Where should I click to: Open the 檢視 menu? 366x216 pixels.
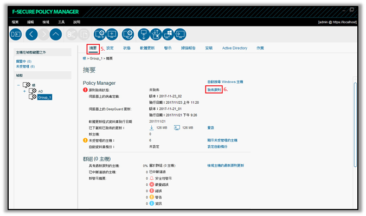(x=46, y=22)
